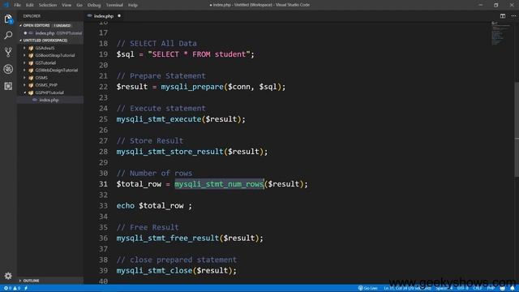519x292 pixels.
Task: Click the VS Code logo in title bar
Action: coord(6,5)
